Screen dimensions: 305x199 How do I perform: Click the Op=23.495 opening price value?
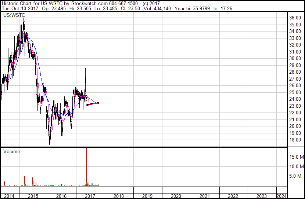tap(54, 8)
